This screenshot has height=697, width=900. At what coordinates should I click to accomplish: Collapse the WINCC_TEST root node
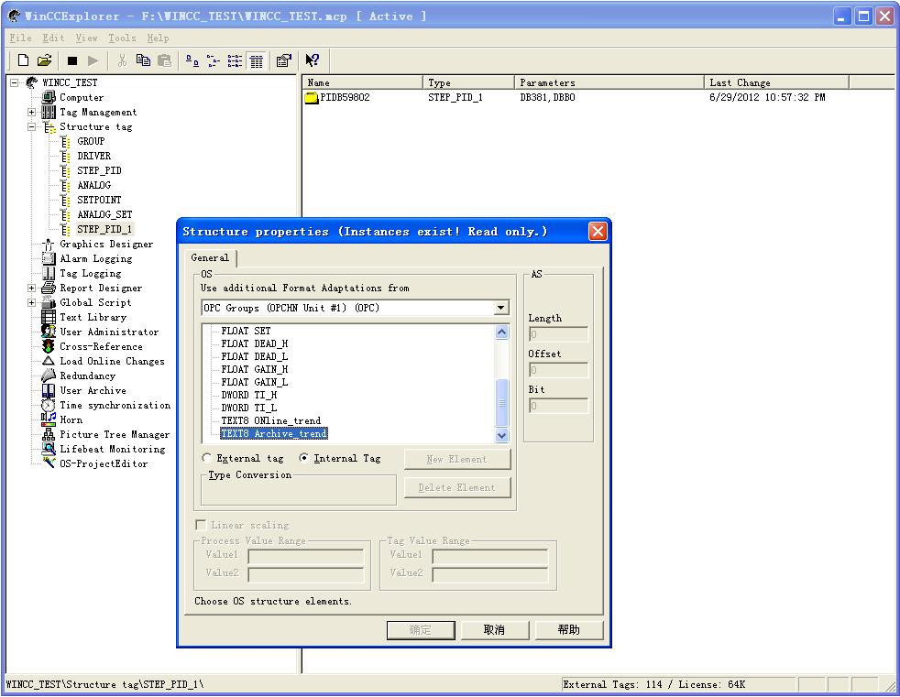15,82
